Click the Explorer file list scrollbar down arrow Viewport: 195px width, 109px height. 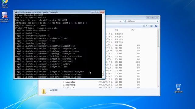[x=158, y=87]
